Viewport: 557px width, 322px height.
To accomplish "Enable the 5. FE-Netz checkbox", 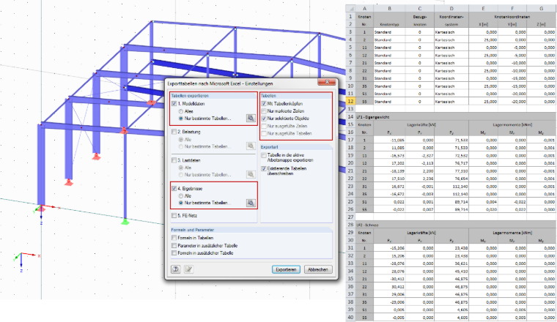I will click(x=174, y=216).
